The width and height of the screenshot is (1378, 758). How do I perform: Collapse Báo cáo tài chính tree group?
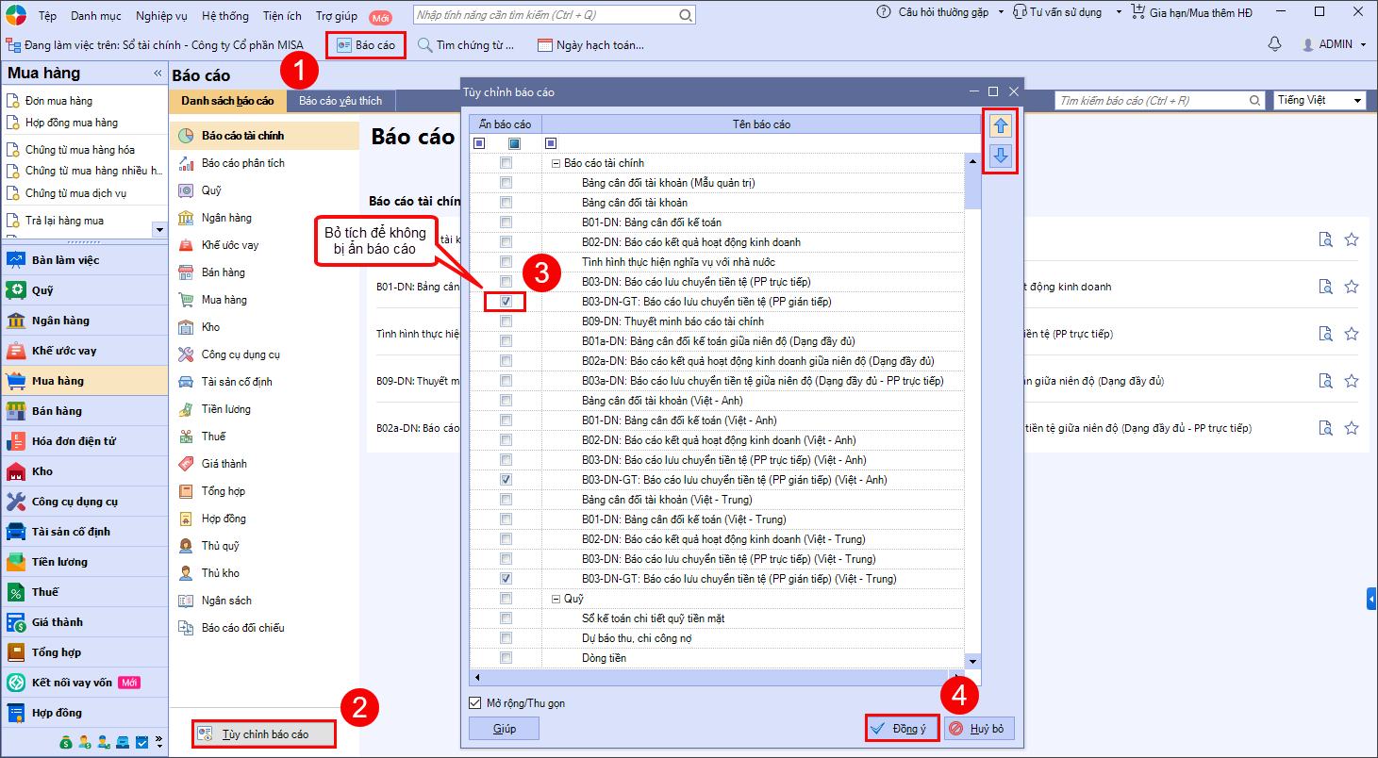pos(556,163)
